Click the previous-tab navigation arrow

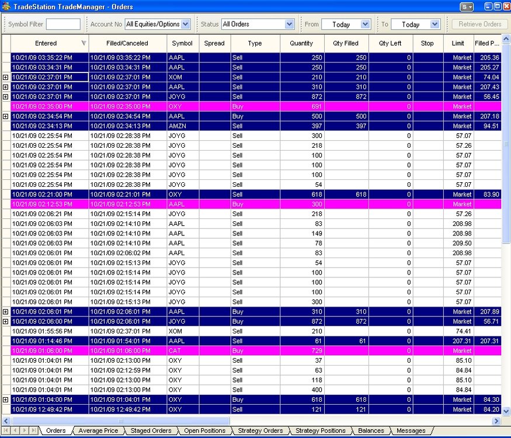pos(15,430)
